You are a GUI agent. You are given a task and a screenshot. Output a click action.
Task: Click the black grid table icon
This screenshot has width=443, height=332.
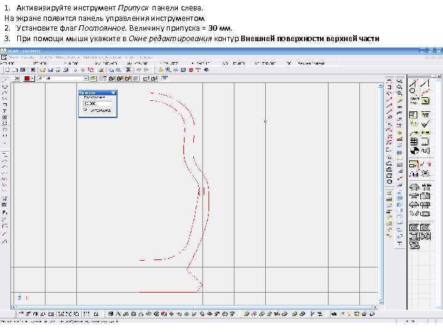pos(413,141)
